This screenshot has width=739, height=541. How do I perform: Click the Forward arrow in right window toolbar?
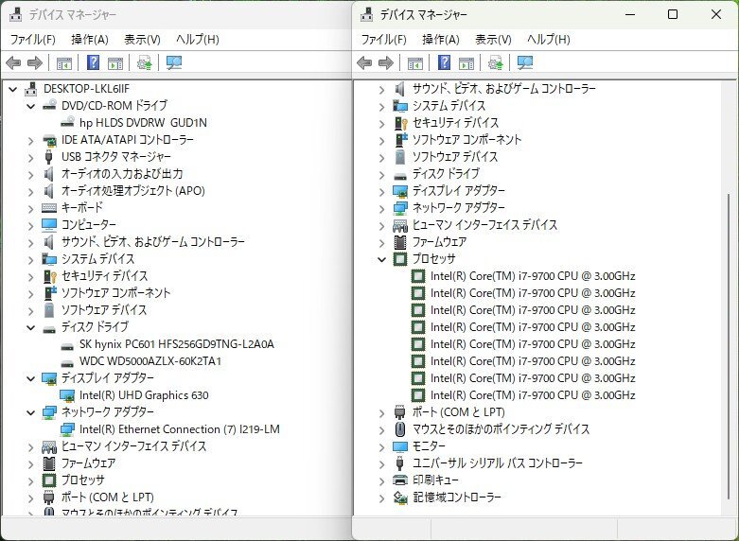[386, 62]
